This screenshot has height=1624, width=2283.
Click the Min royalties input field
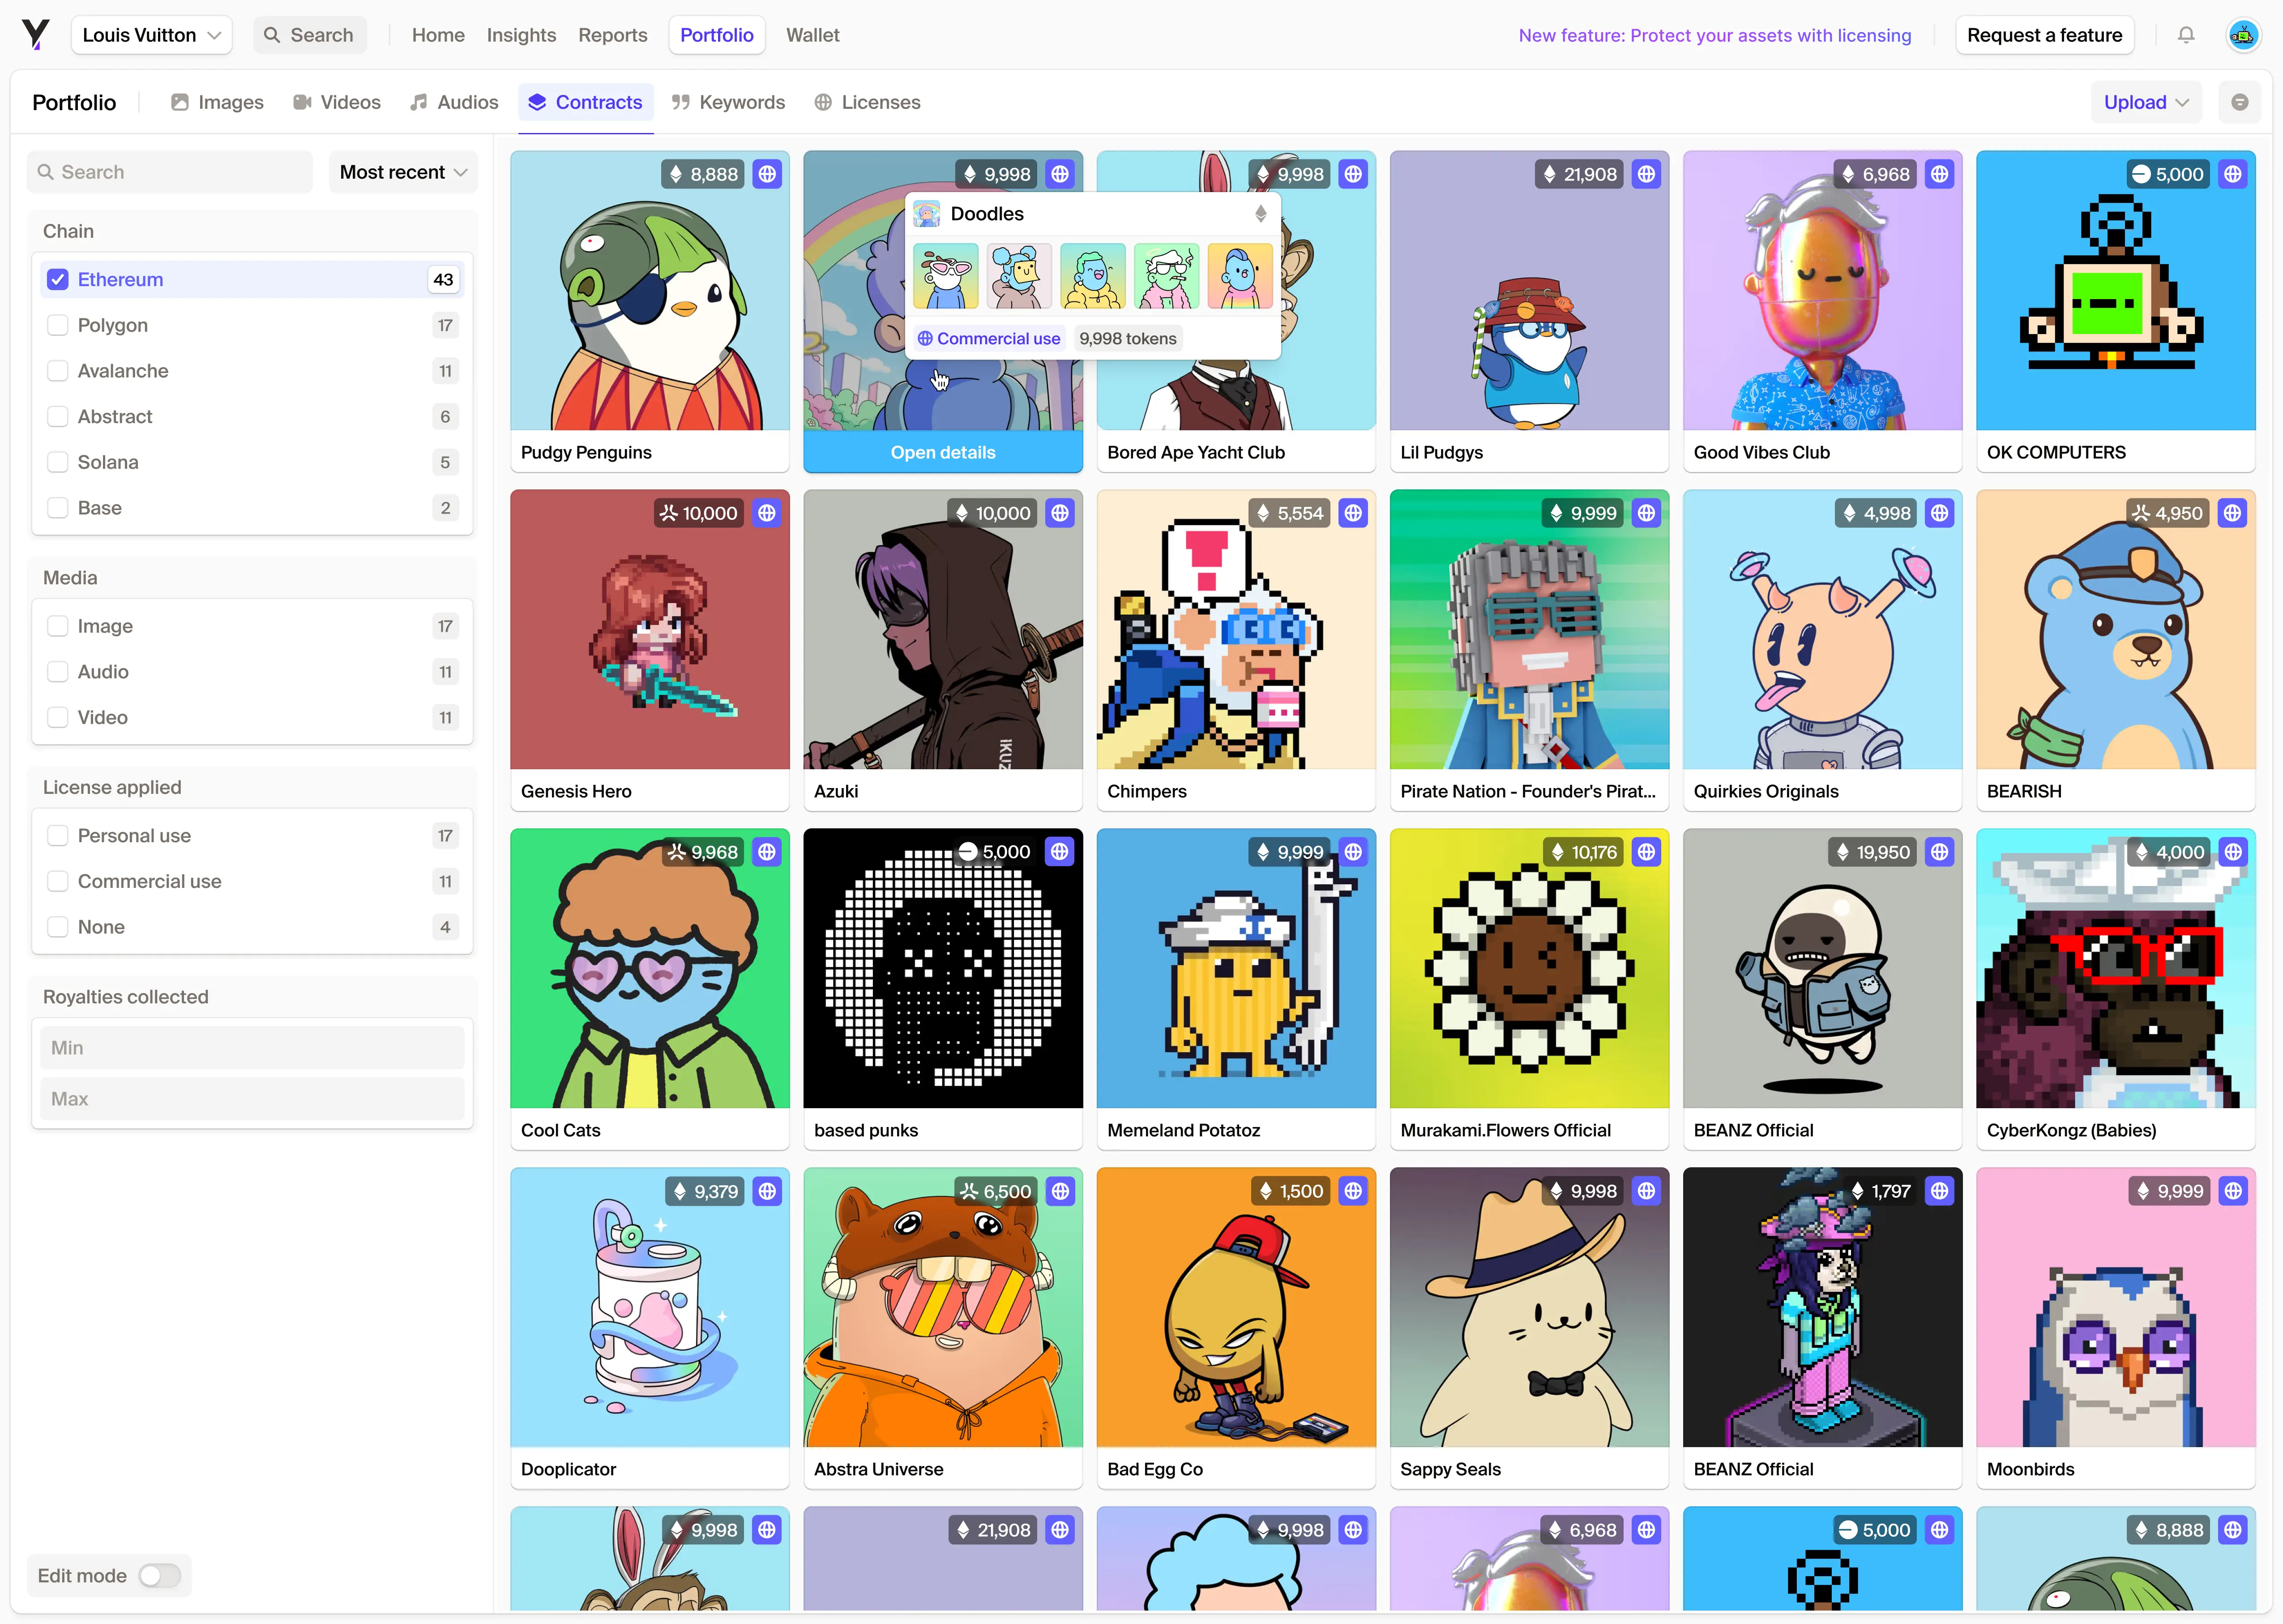[x=252, y=1047]
